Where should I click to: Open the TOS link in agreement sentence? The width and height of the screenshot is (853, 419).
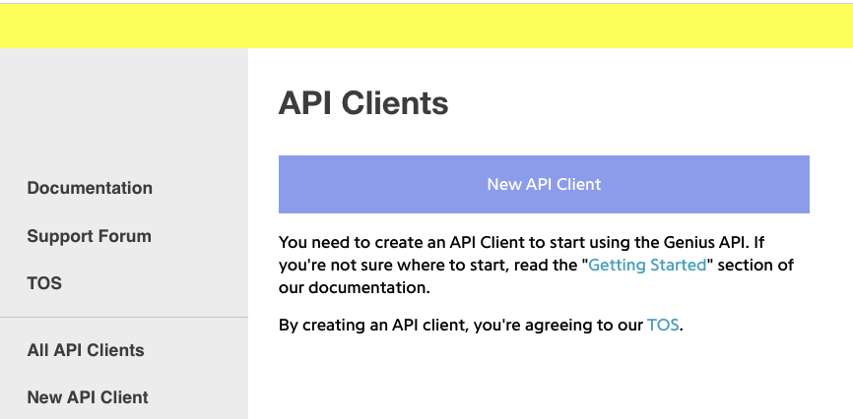click(663, 325)
